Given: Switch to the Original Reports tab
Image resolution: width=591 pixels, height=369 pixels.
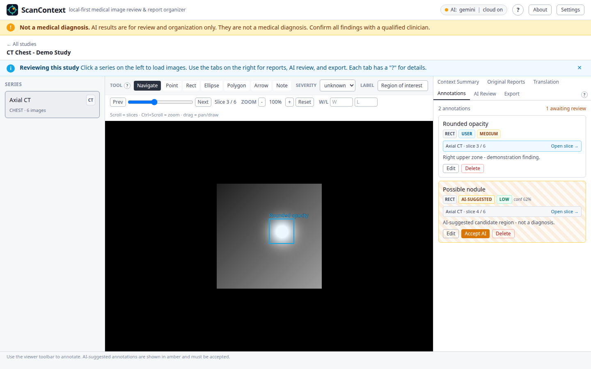Looking at the screenshot, I should tap(506, 82).
